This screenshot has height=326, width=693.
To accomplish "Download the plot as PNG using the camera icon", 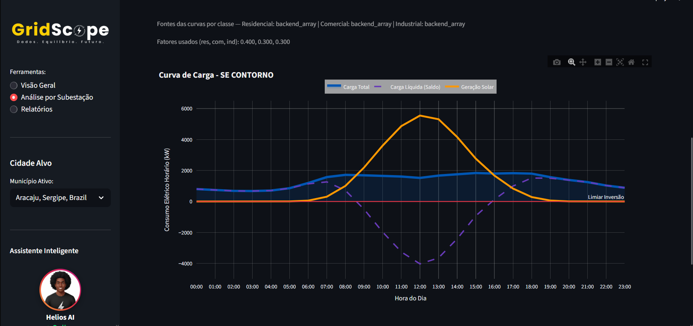I will (x=556, y=62).
